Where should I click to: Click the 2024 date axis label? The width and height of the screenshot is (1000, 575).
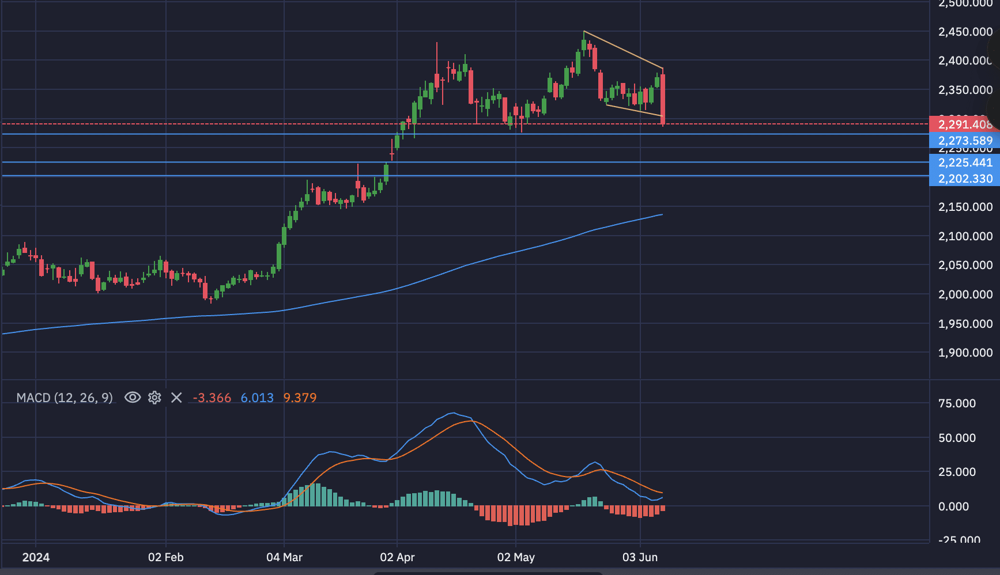(x=36, y=557)
